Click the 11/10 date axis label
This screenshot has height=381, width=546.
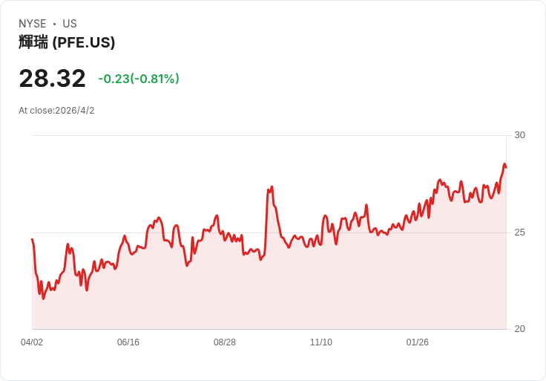321,342
